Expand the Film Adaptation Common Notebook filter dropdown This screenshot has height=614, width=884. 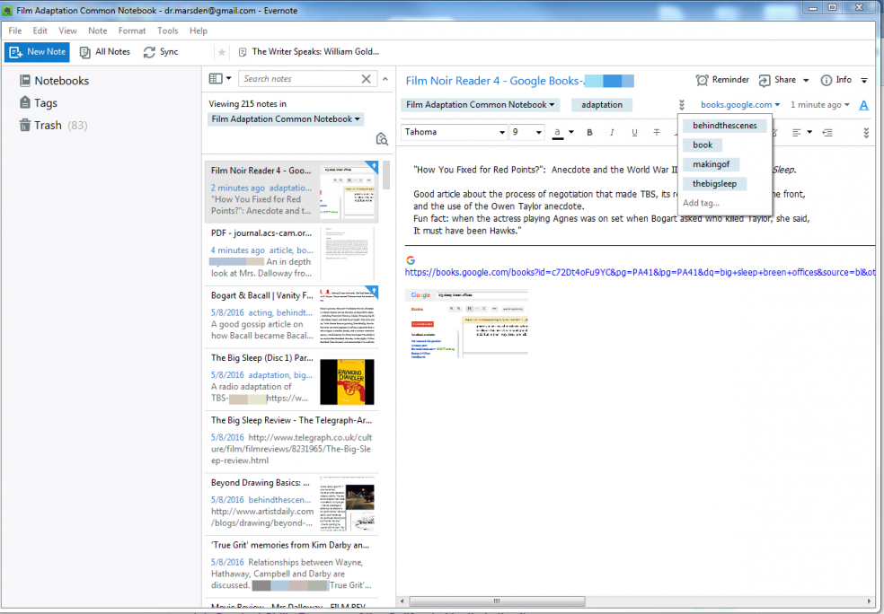click(286, 118)
